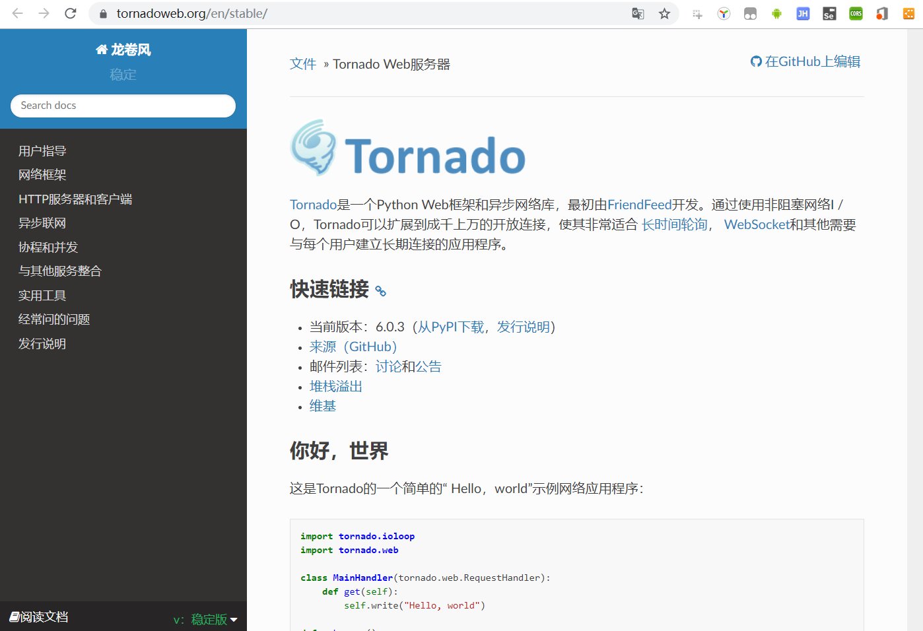Click the 快速链接 heading text
Screen dimensions: 923x631
pyautogui.click(x=329, y=289)
